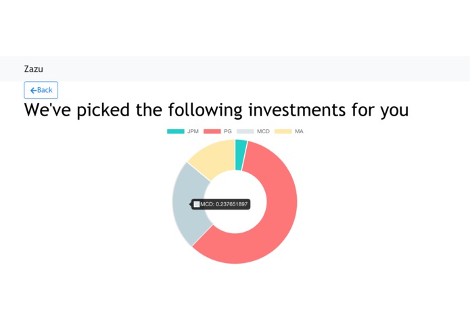Click the MCD value tooltip
The height and width of the screenshot is (334, 470).
tap(223, 204)
